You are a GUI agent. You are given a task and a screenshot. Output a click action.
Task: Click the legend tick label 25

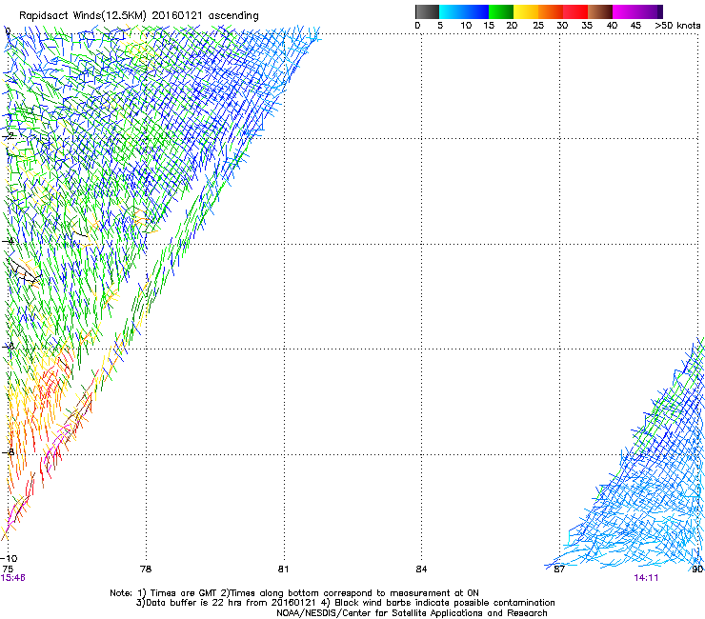(538, 26)
